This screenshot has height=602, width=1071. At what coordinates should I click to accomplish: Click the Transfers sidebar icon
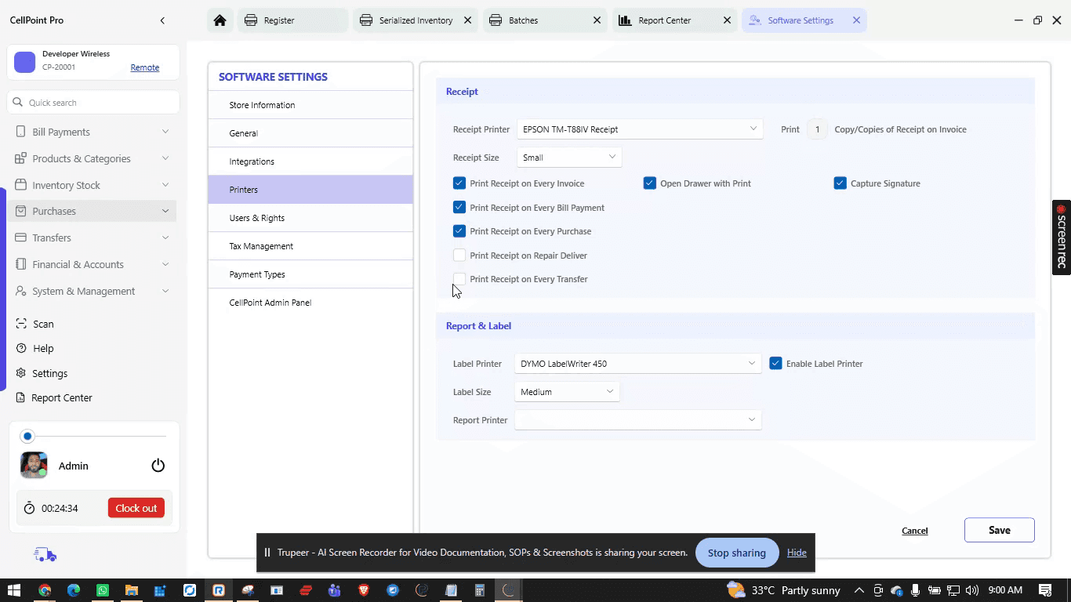coord(20,238)
